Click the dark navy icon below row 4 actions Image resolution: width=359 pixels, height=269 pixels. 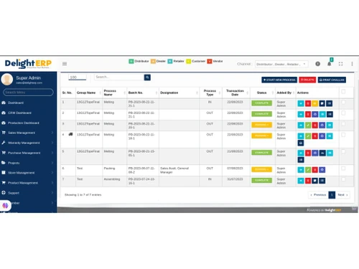(x=301, y=143)
